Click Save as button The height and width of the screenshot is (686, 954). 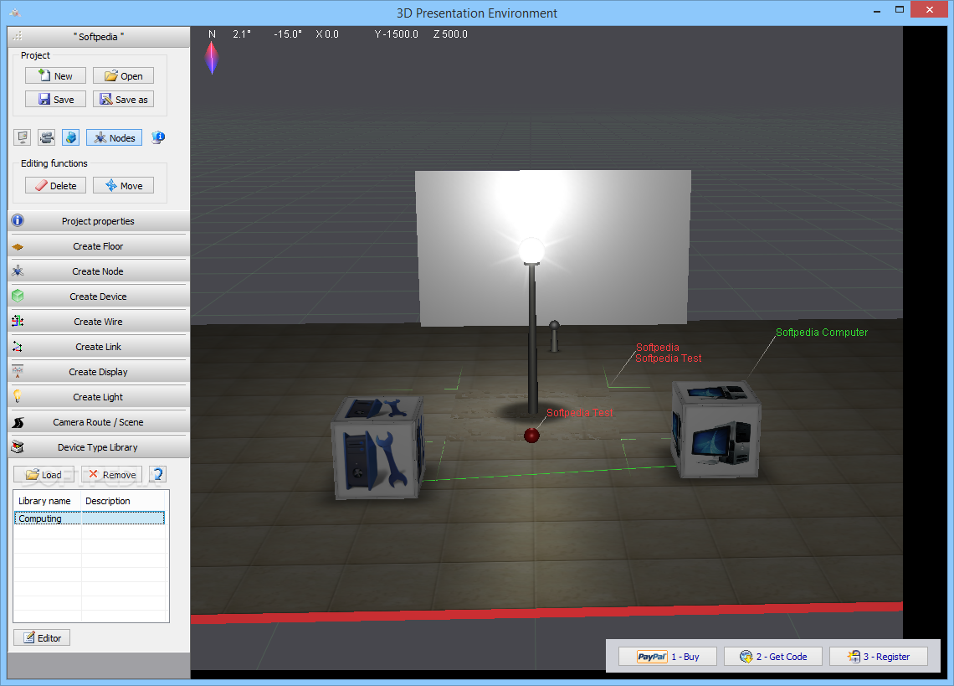pyautogui.click(x=123, y=100)
